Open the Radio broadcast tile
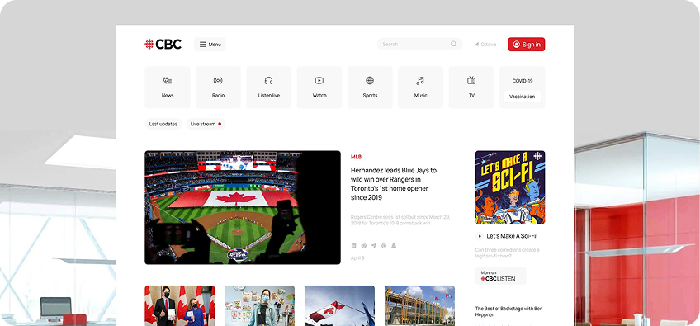Image resolution: width=700 pixels, height=326 pixels. click(218, 87)
